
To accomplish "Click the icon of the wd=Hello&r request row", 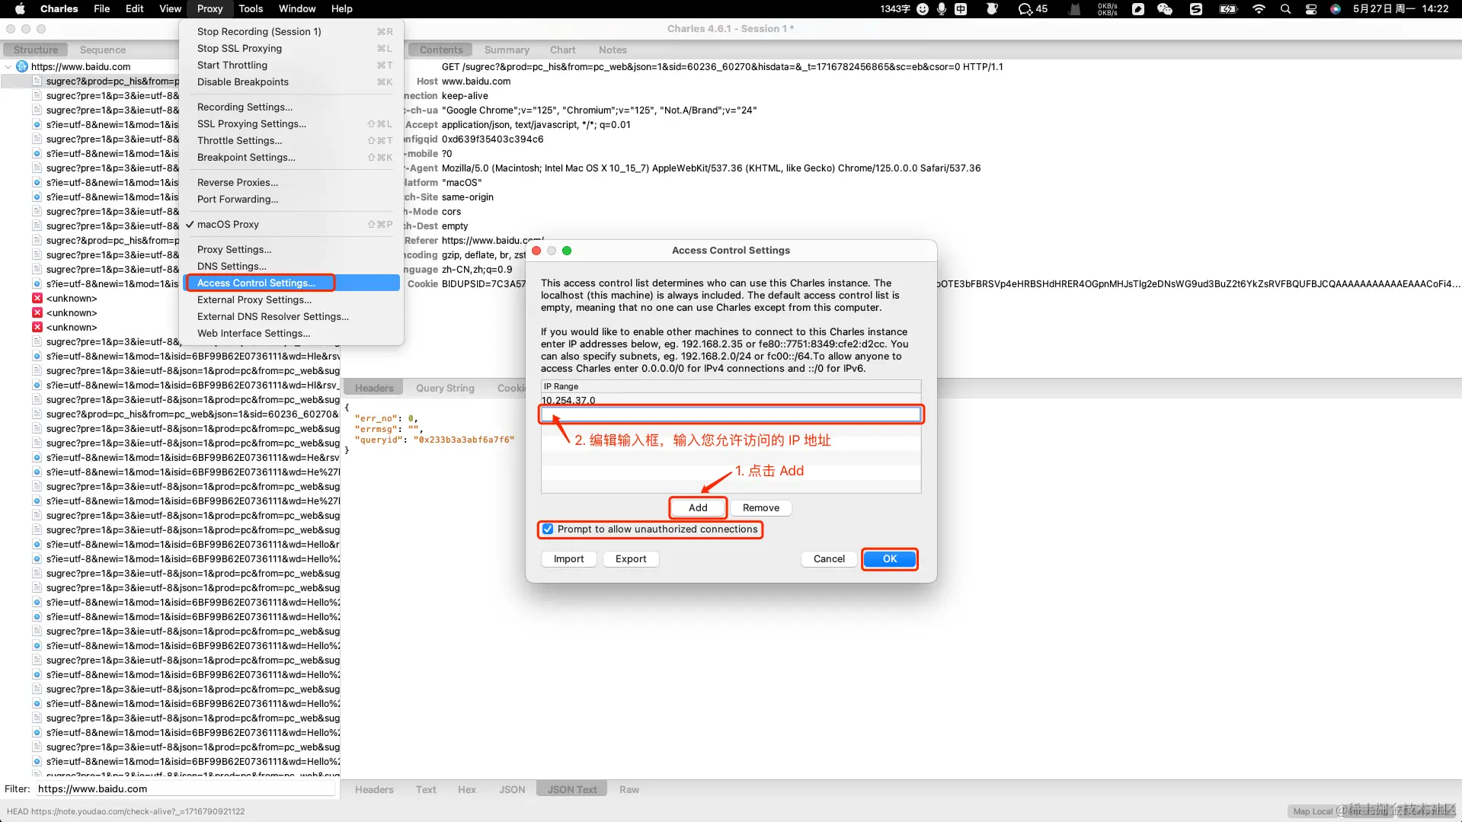I will pos(37,544).
